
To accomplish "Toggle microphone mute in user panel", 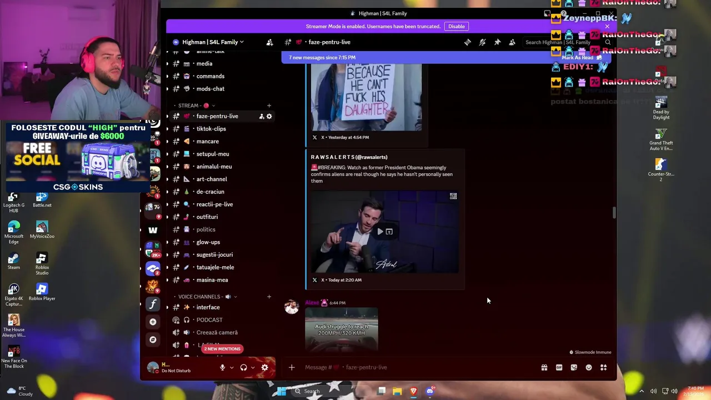I will [x=222, y=367].
